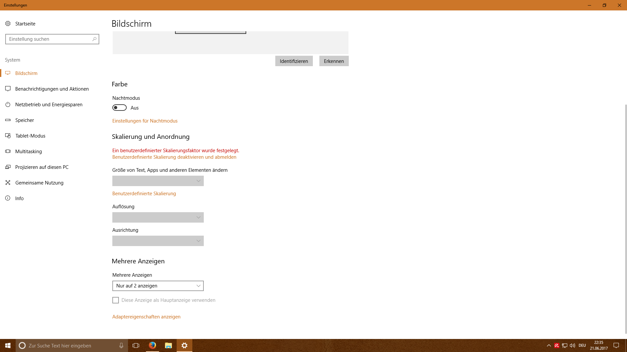Image resolution: width=627 pixels, height=352 pixels.
Task: Select Multitasking in the sidebar
Action: coord(28,152)
